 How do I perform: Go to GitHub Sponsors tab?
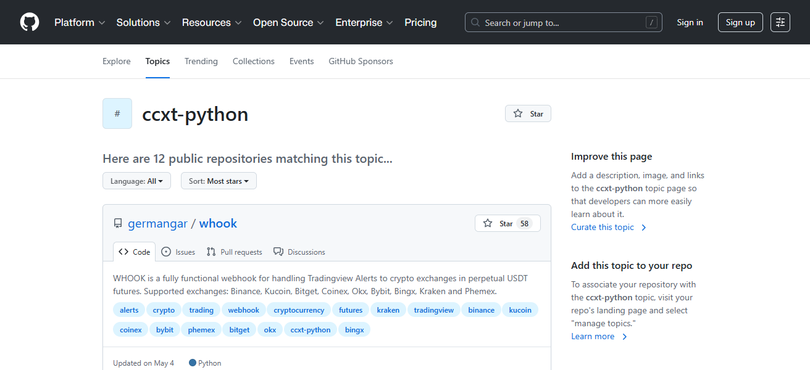(x=361, y=61)
